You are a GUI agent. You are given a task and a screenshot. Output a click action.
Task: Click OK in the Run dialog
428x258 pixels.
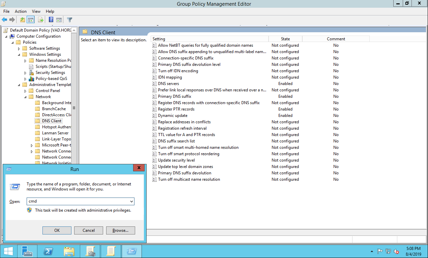pyautogui.click(x=57, y=230)
